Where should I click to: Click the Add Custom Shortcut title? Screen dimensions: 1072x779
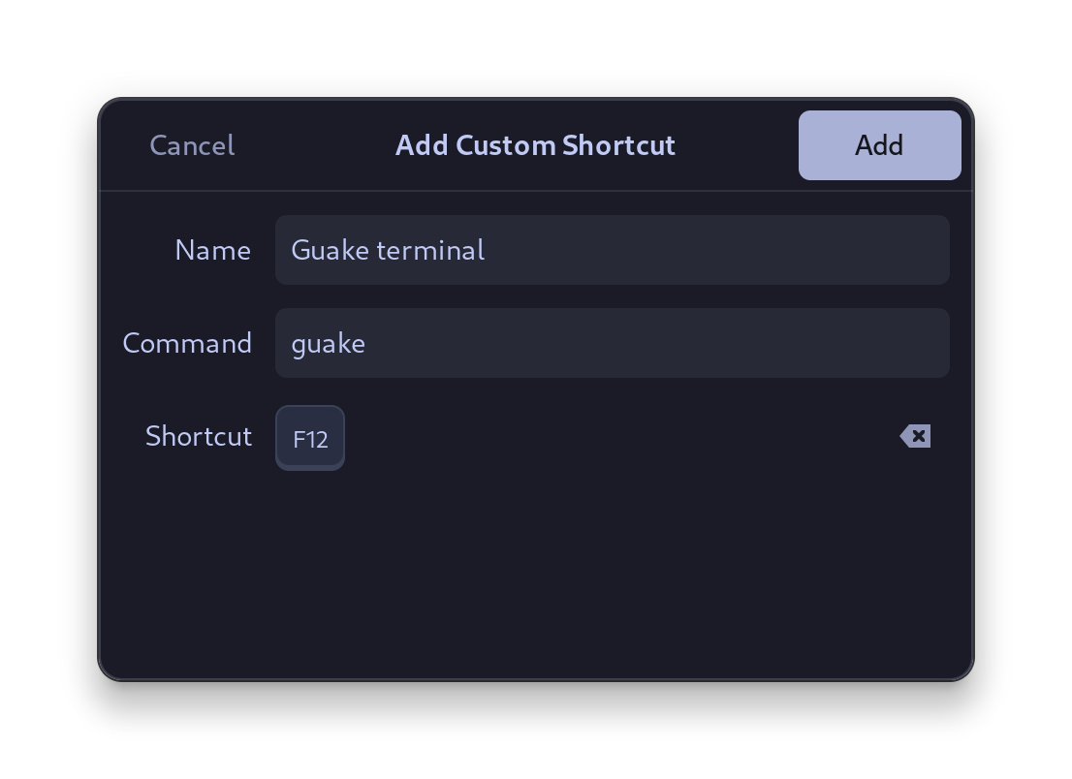click(x=535, y=144)
